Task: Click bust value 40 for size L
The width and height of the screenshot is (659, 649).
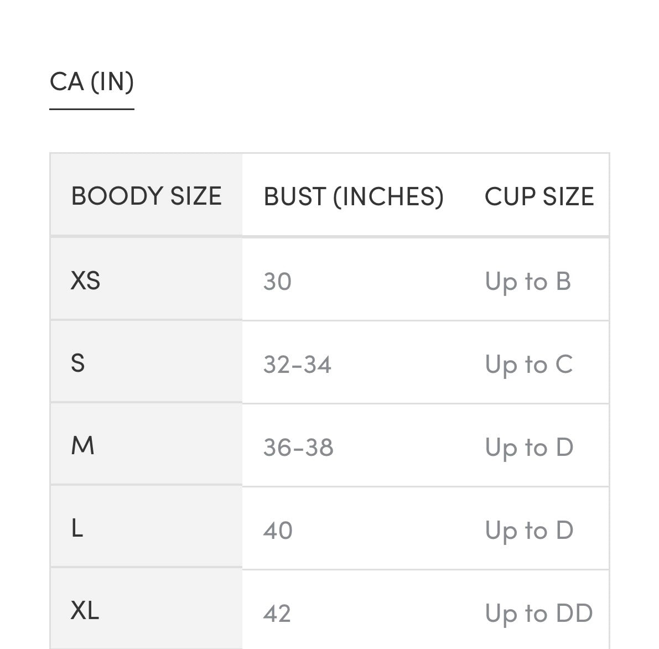Action: click(278, 531)
